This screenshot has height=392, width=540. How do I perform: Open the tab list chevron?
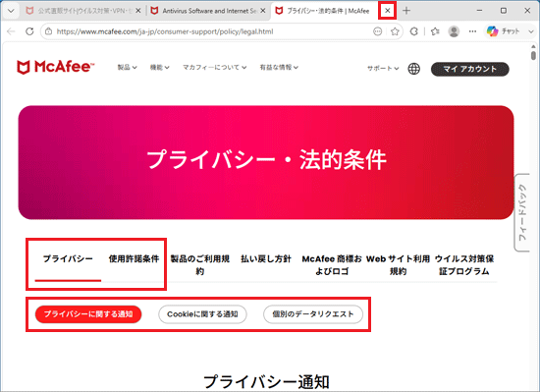(x=11, y=11)
